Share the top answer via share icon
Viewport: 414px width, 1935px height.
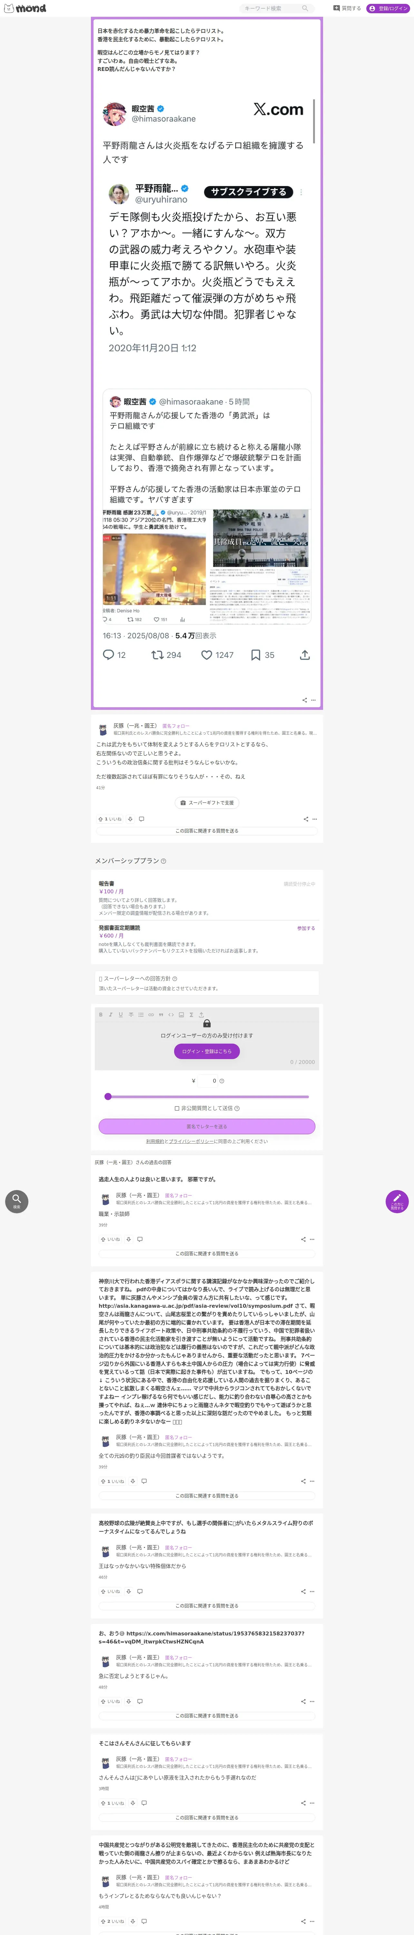pos(306,819)
